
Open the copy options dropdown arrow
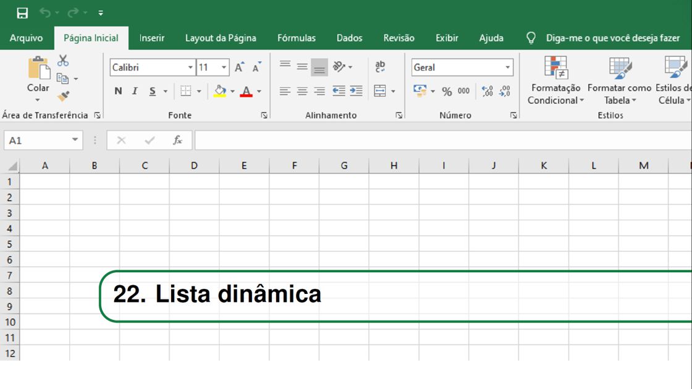pos(76,79)
